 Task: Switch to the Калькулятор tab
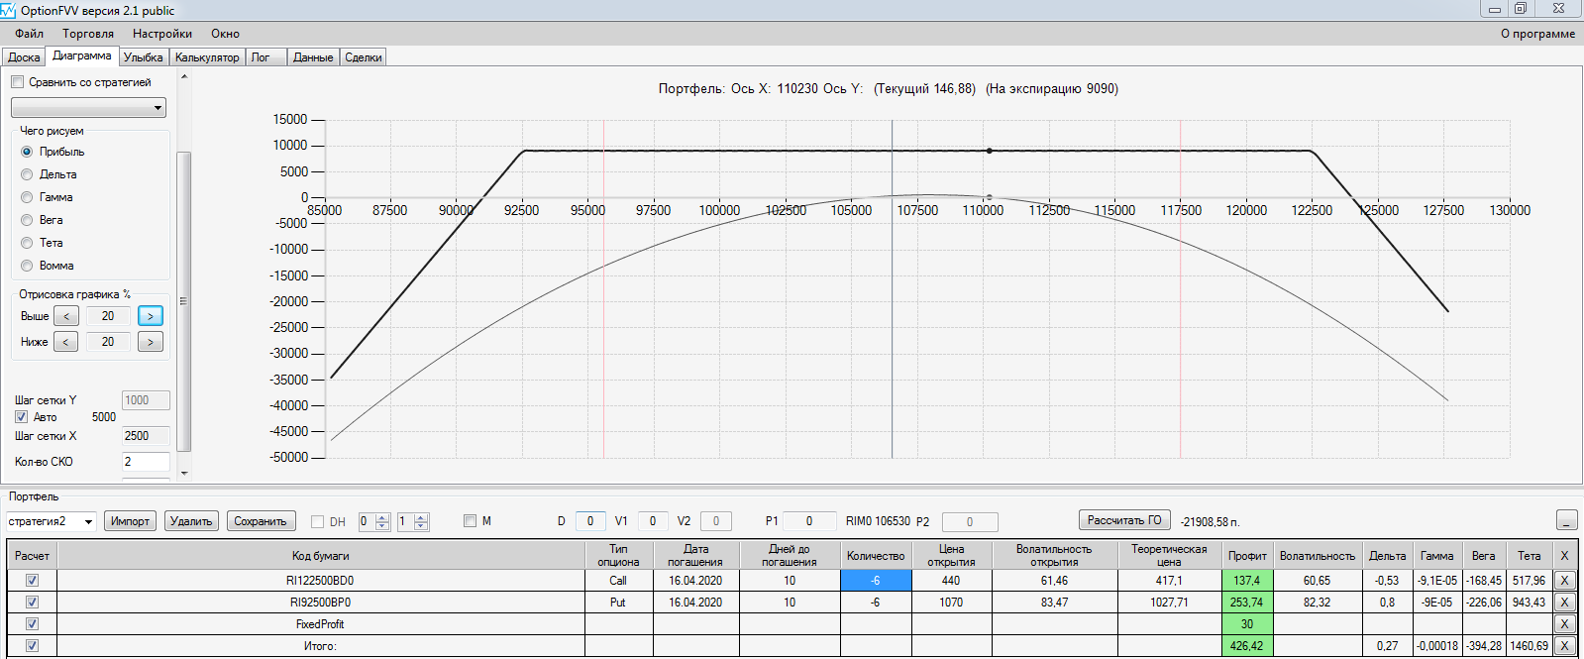coord(207,57)
